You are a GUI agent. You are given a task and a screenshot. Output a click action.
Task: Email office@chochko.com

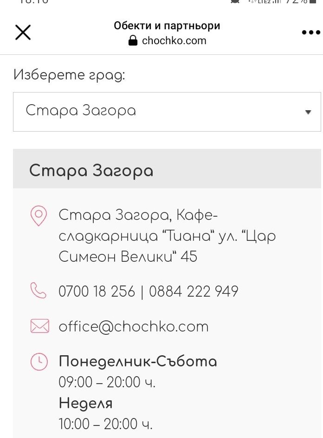pyautogui.click(x=134, y=326)
